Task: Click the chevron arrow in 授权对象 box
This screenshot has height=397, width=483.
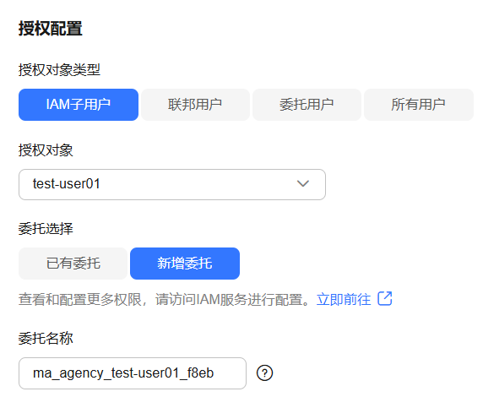Action: click(303, 183)
